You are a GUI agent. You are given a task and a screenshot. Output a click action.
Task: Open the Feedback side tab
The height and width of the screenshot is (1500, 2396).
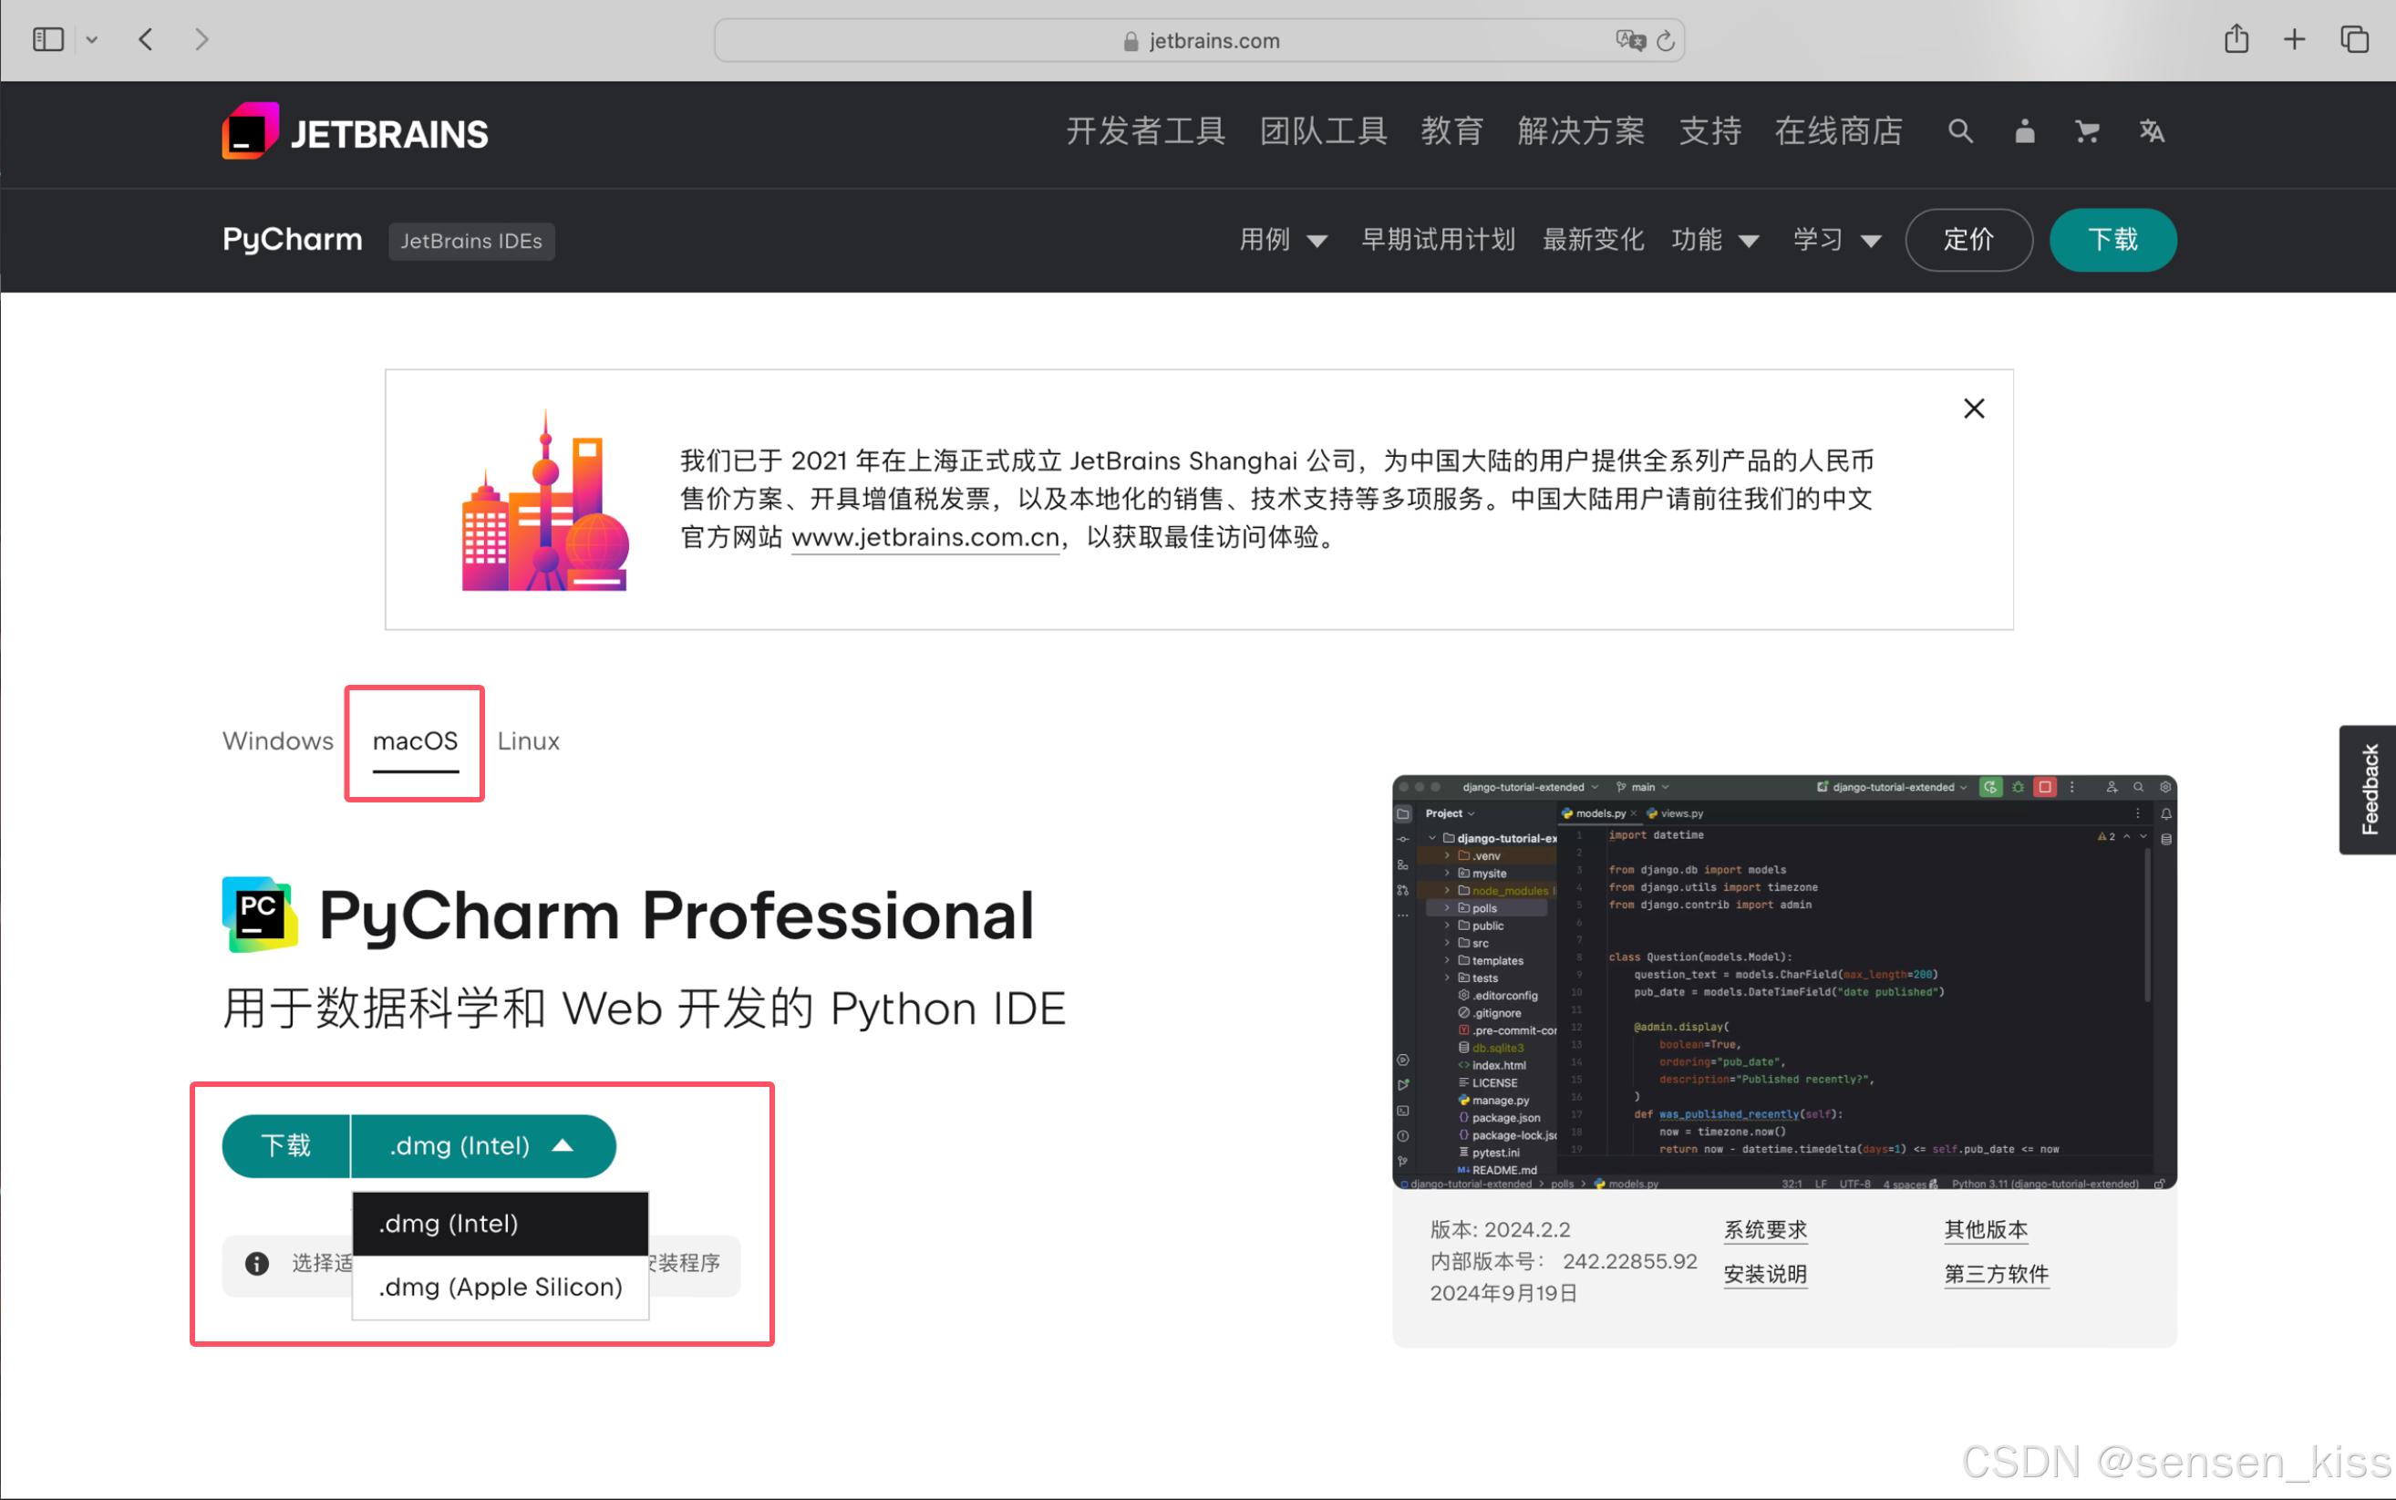click(2369, 790)
